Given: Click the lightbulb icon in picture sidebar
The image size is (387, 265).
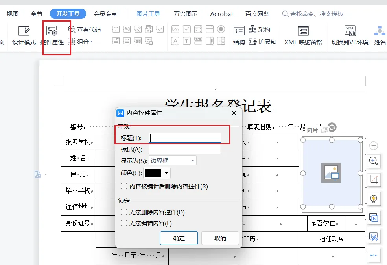Looking at the screenshot, I should click(373, 199).
